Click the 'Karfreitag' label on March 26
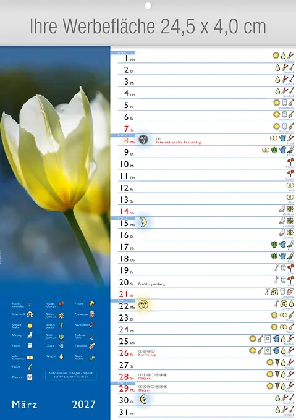 click(x=147, y=355)
